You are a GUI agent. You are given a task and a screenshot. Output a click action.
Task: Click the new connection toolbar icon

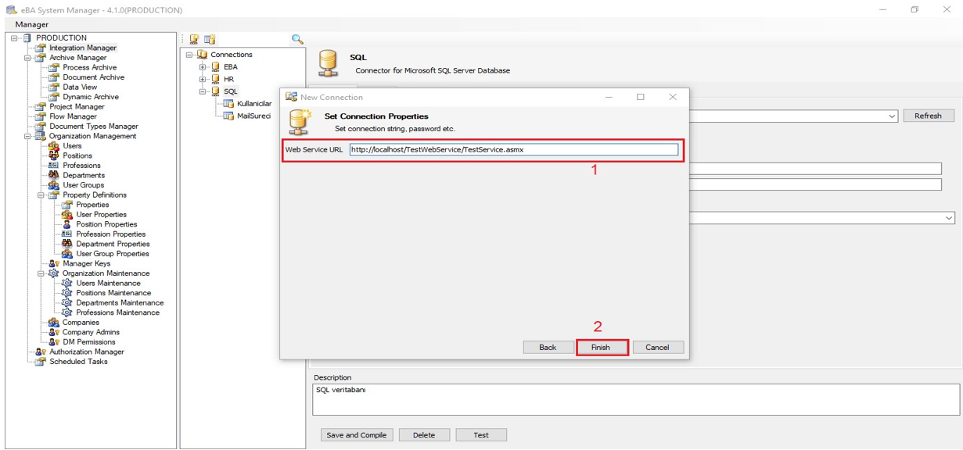[x=194, y=39]
